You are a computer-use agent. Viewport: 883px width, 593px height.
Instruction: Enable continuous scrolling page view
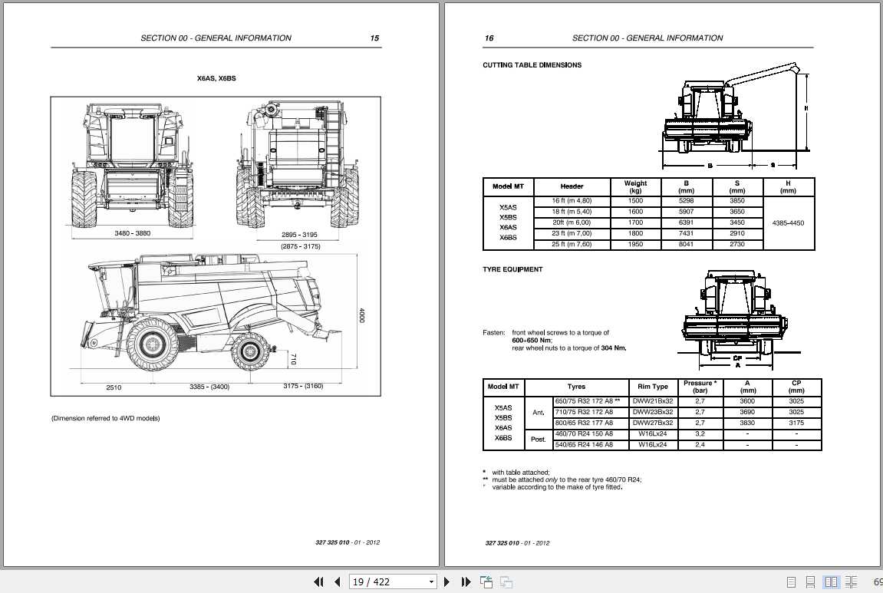coord(812,581)
